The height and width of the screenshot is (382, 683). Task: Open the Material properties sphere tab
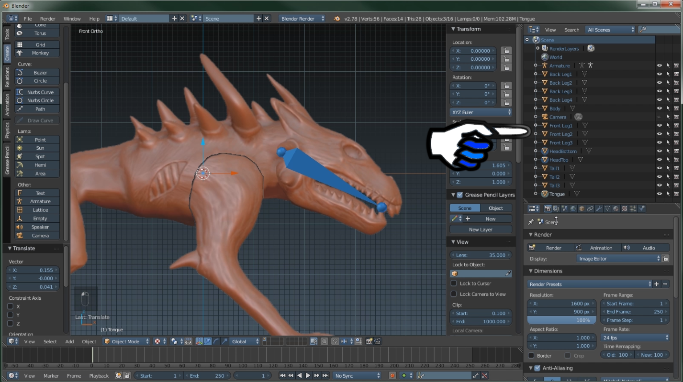click(616, 208)
